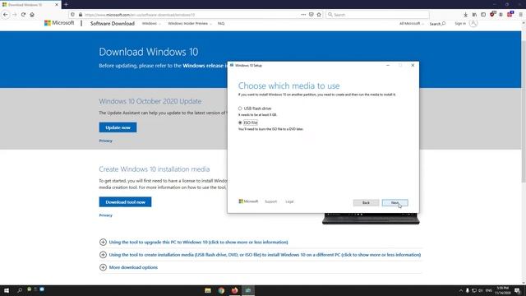Screen dimensions: 526x296
Task: Click Back in Windows 10 Setup
Action: tap(366, 203)
